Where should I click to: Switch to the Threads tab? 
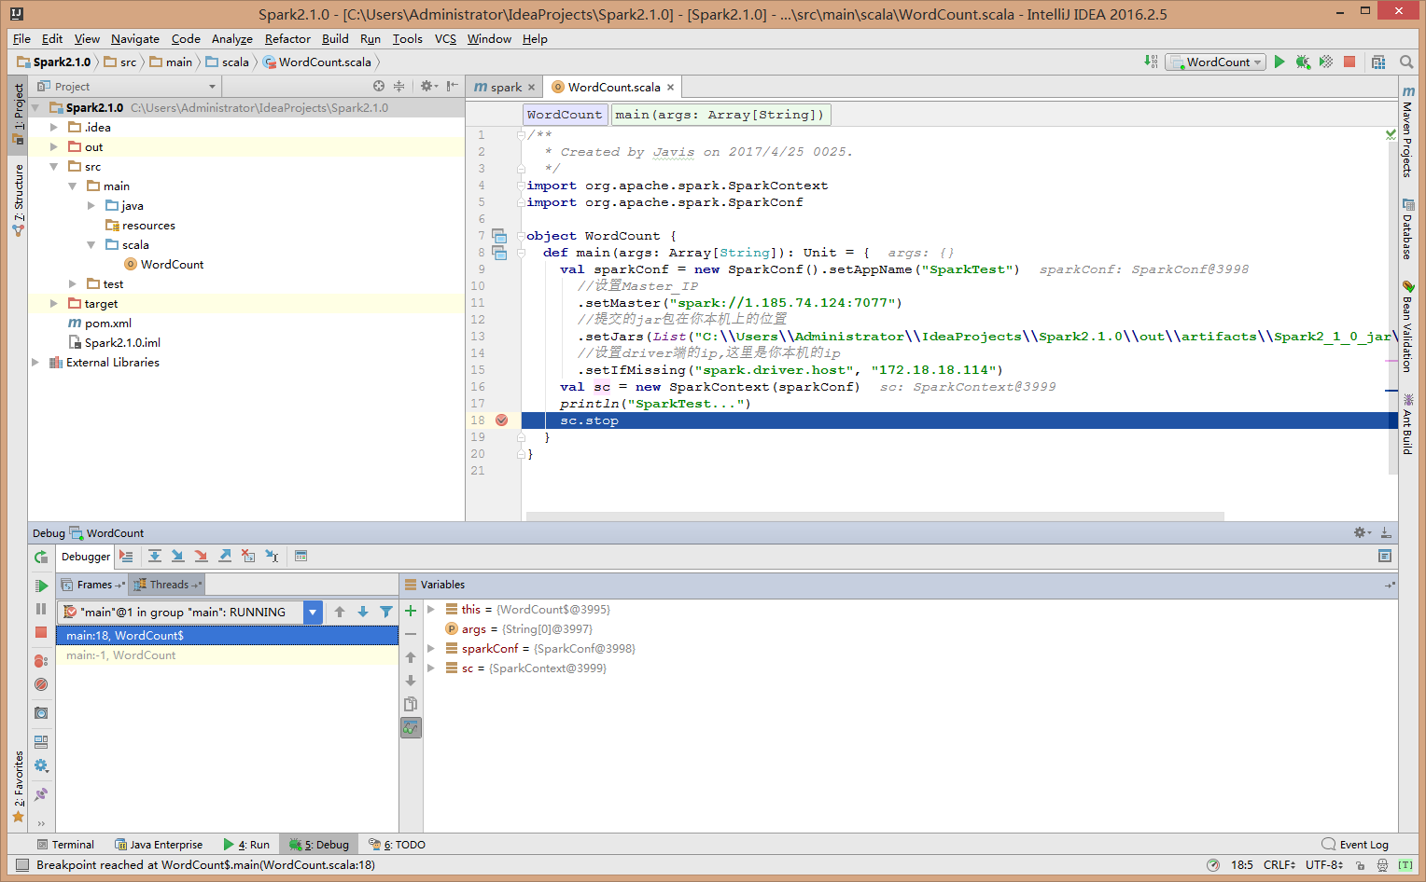pos(167,585)
